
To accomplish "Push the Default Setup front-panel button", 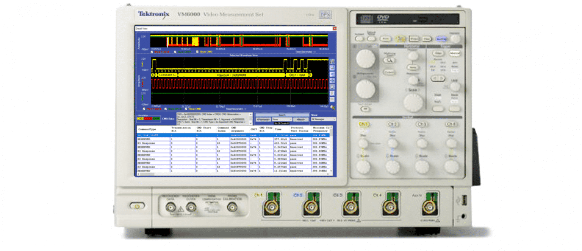I will (x=371, y=38).
